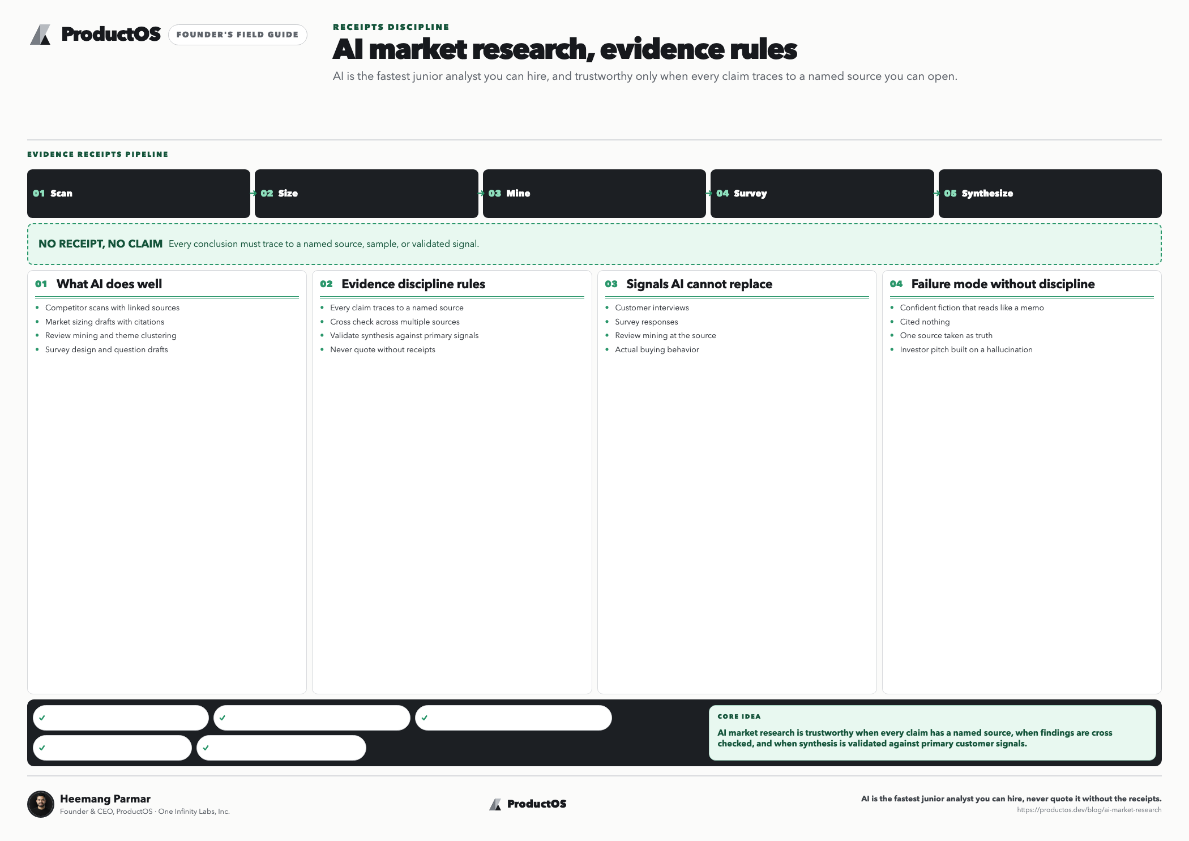
Task: Open the productos.dev blog URL link
Action: click(1089, 810)
